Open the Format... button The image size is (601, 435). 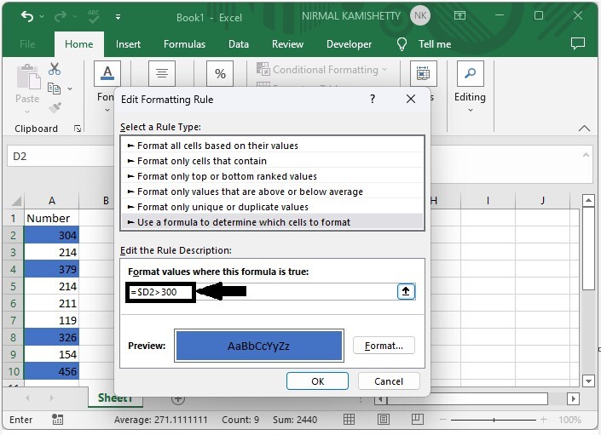[384, 346]
